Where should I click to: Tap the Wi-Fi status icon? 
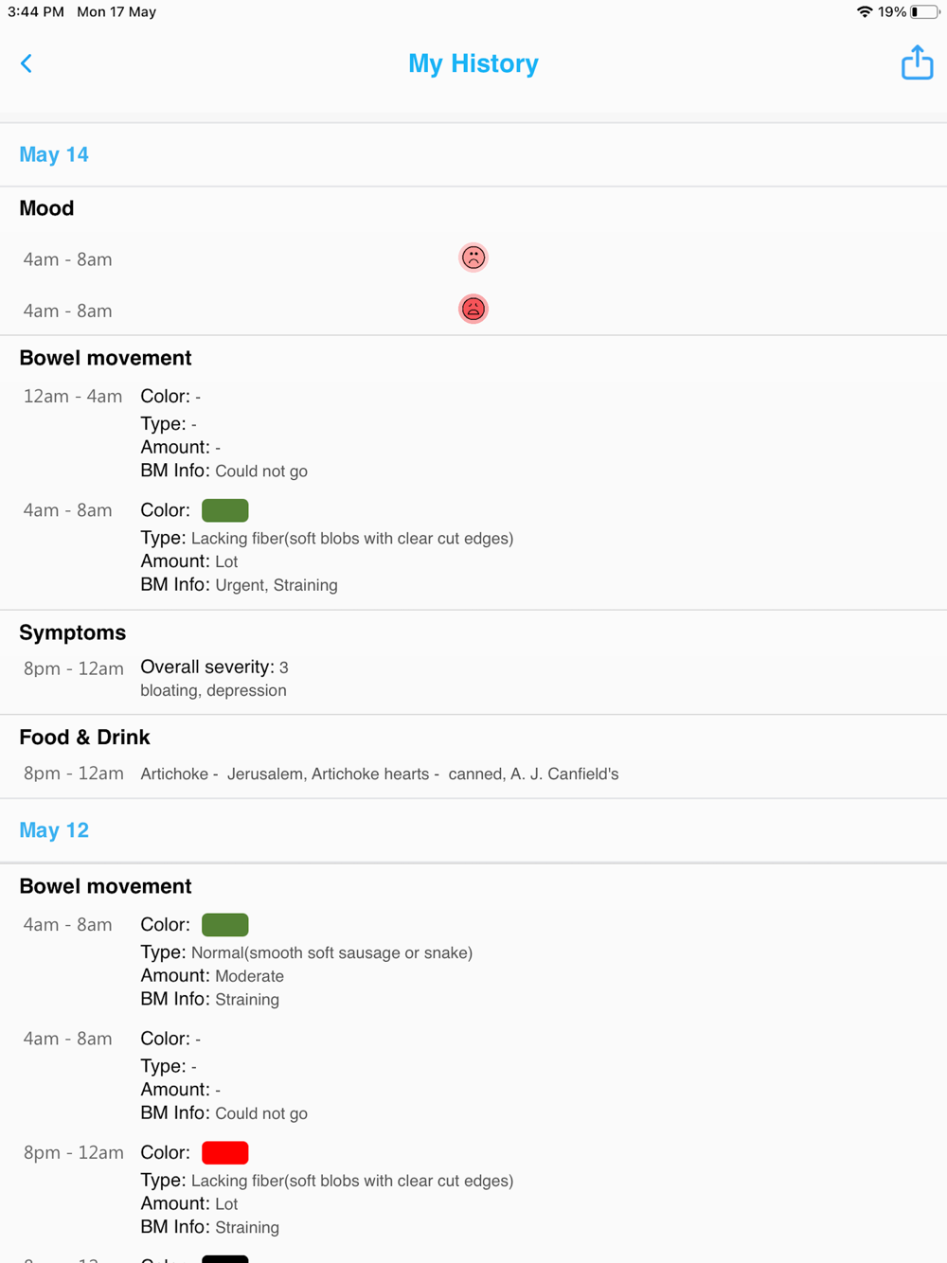coord(864,12)
